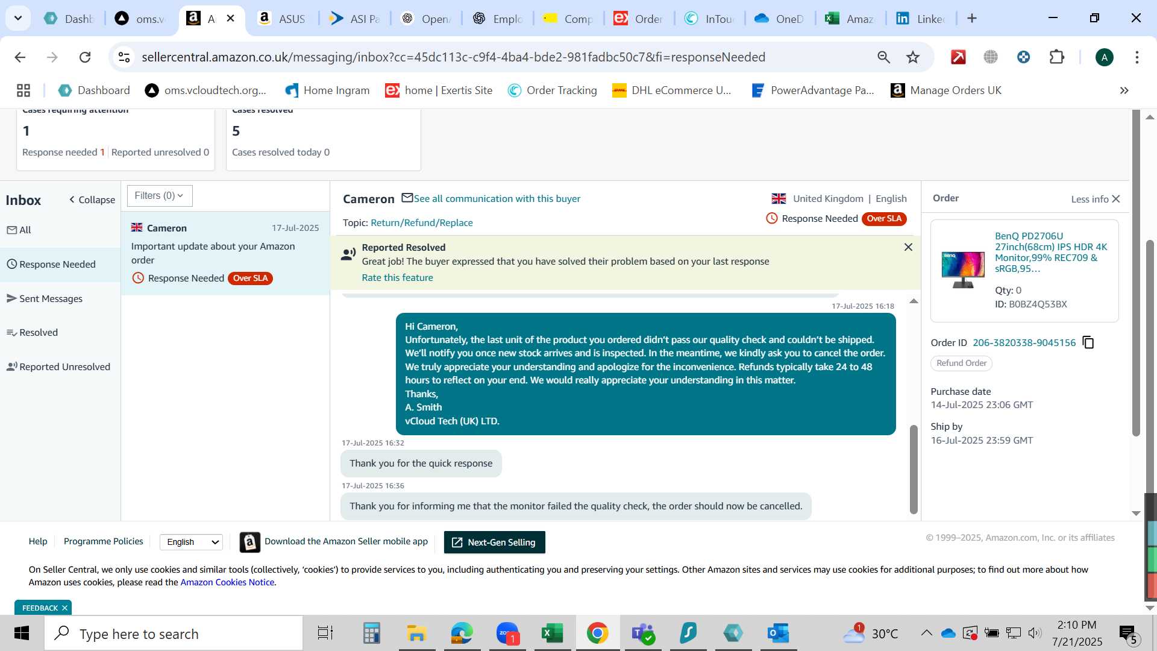Select Response Needed folder

[60, 264]
